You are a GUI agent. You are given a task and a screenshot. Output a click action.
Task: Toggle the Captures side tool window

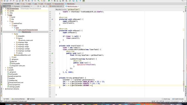[1, 31]
